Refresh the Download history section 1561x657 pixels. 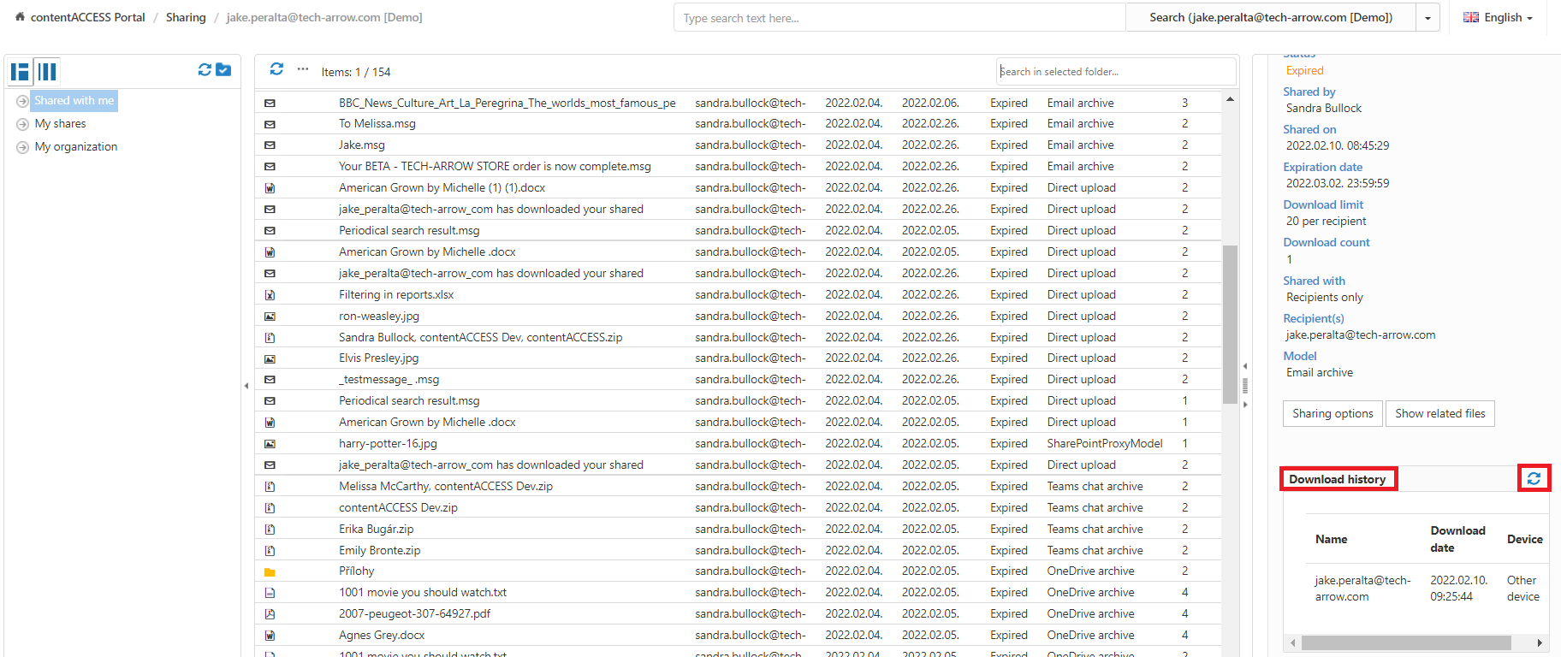click(x=1534, y=479)
